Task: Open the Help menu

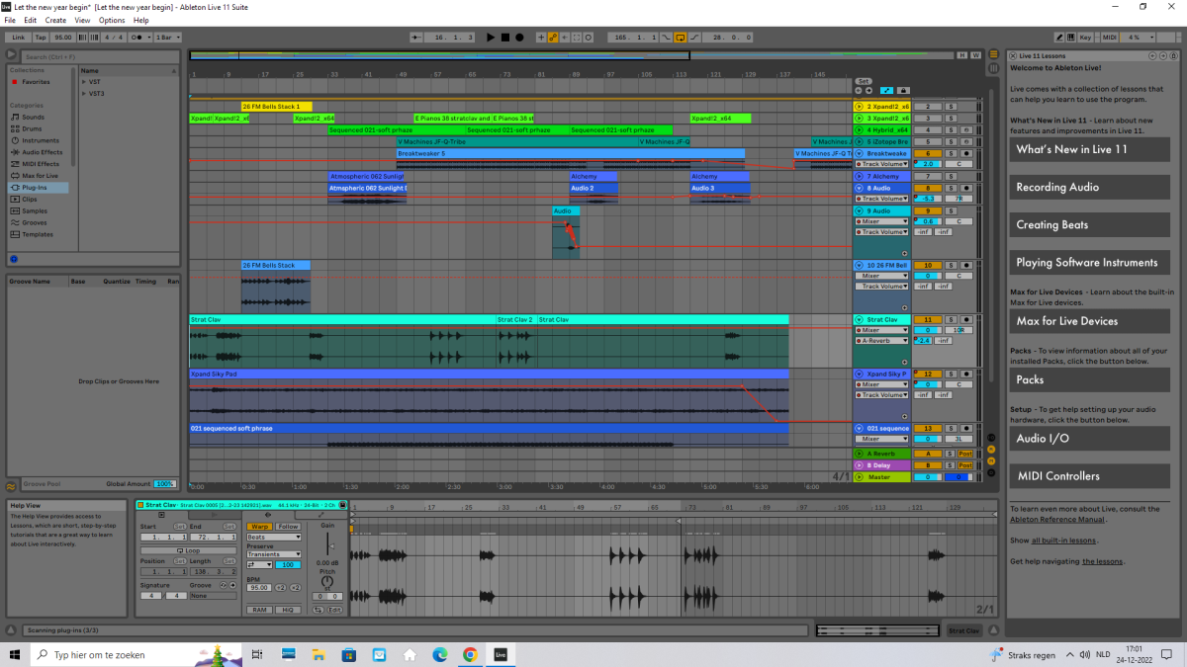Action: point(141,20)
